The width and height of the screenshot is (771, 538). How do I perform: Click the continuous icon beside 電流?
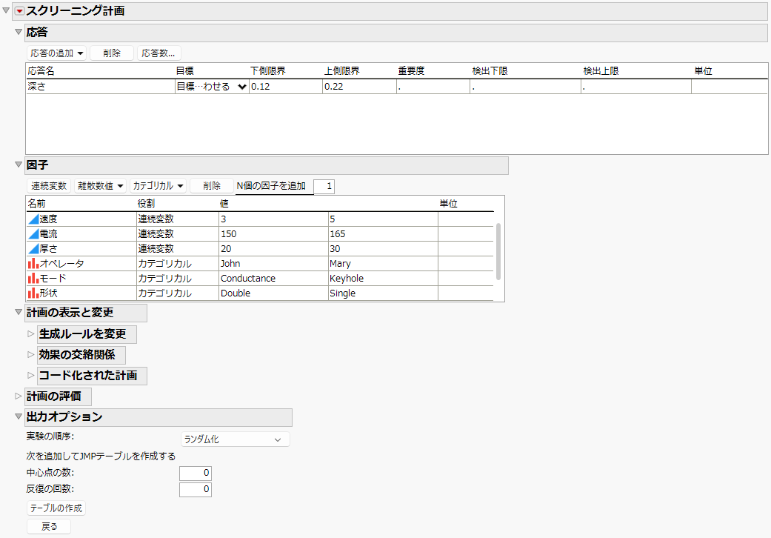click(33, 234)
